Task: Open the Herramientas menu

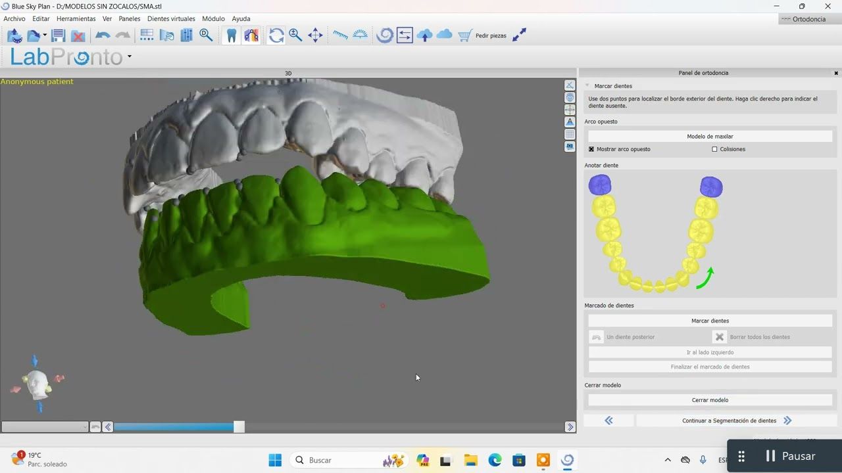Action: pos(76,19)
